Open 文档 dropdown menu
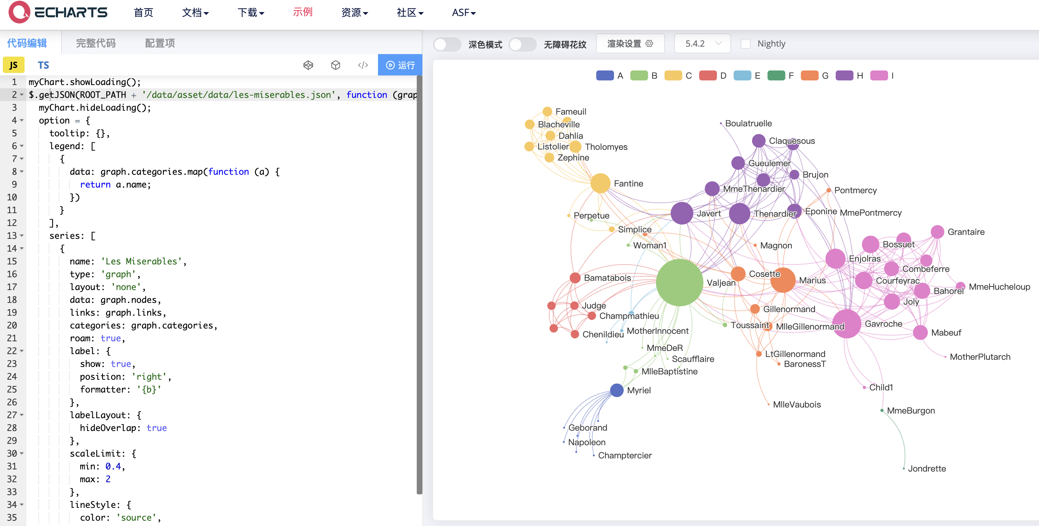The width and height of the screenshot is (1039, 526). [x=195, y=12]
